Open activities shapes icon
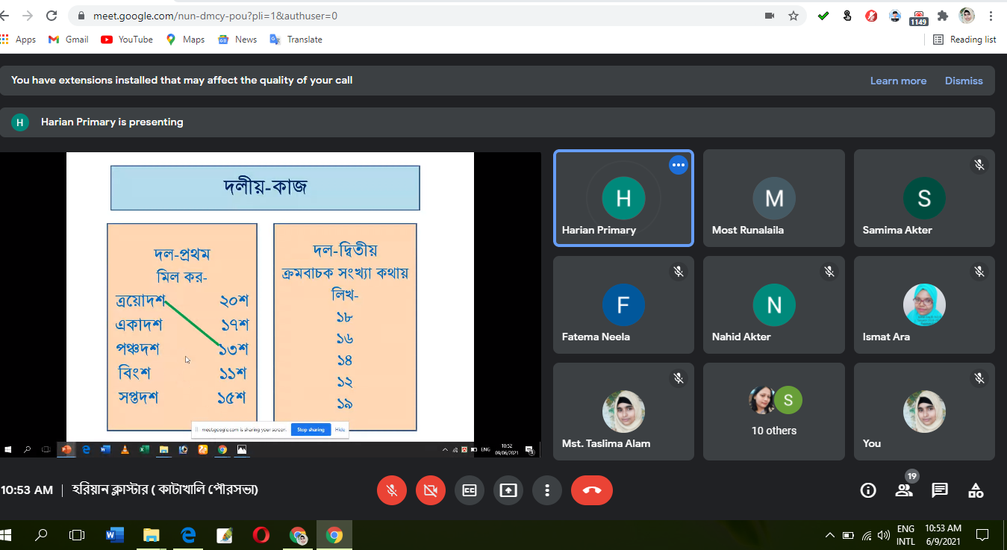Screen dimensions: 1007x550 tap(976, 490)
